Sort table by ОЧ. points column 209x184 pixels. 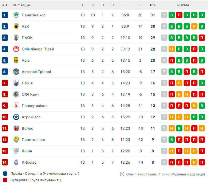click(x=153, y=5)
